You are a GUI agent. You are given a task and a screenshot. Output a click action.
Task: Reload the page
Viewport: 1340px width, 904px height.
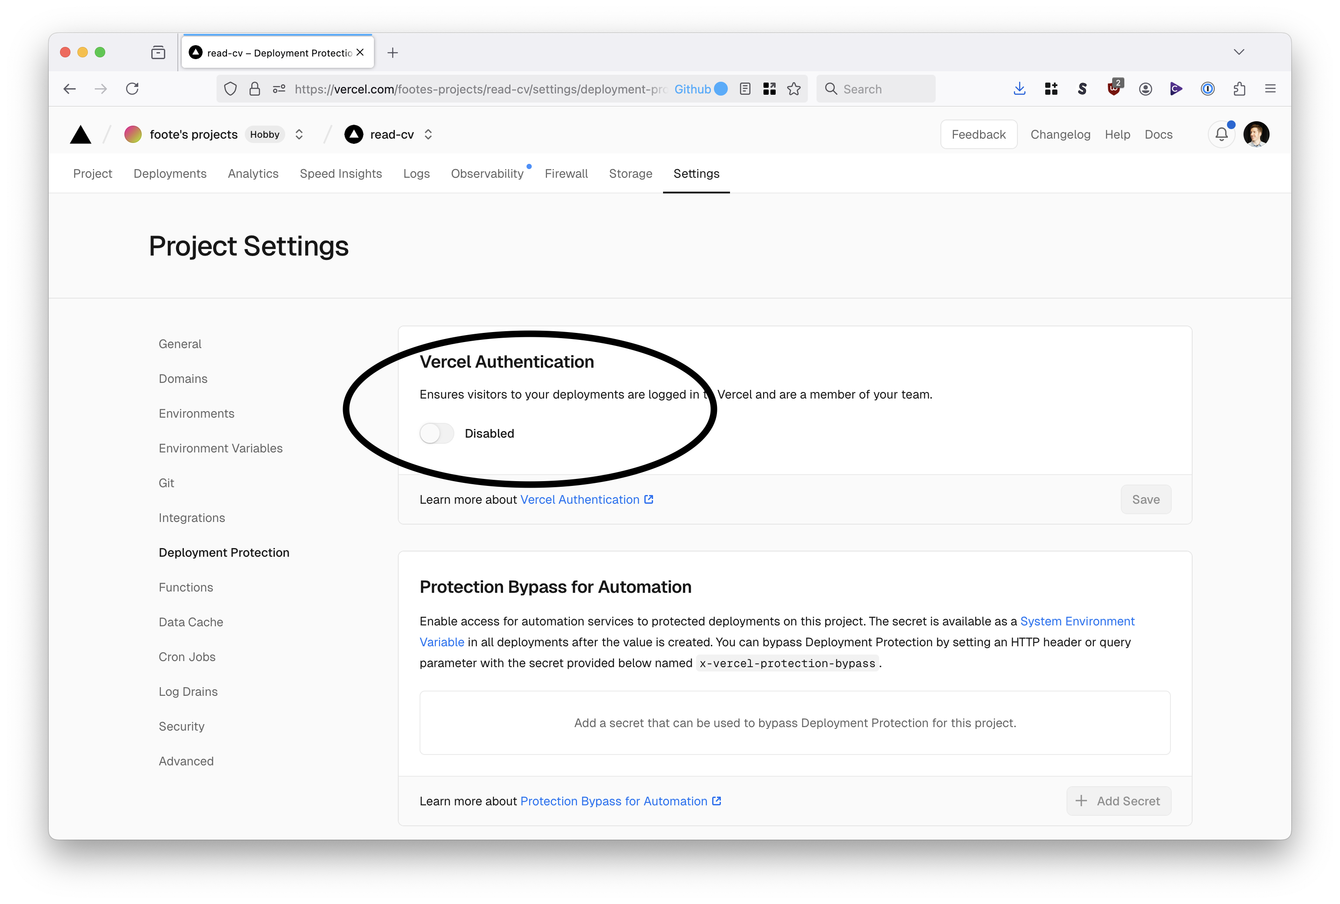[132, 89]
